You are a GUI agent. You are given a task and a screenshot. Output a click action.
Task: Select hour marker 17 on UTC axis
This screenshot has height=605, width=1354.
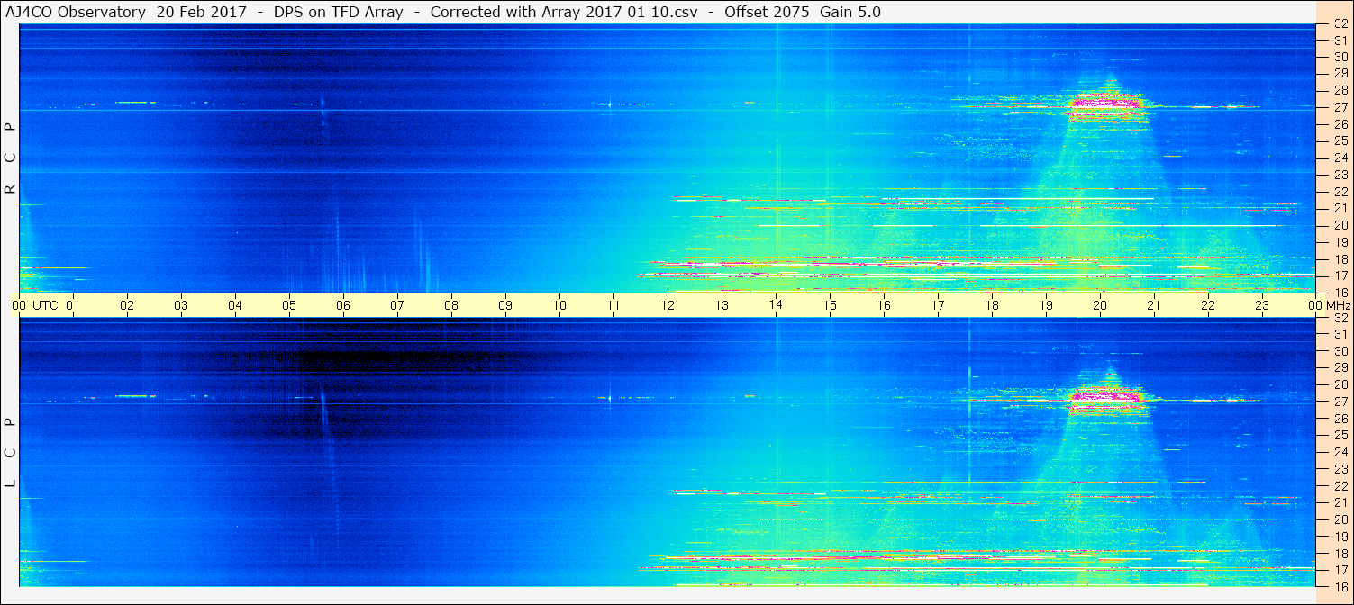[x=938, y=305]
